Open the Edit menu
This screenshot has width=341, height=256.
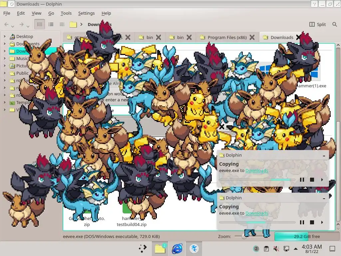coord(21,13)
